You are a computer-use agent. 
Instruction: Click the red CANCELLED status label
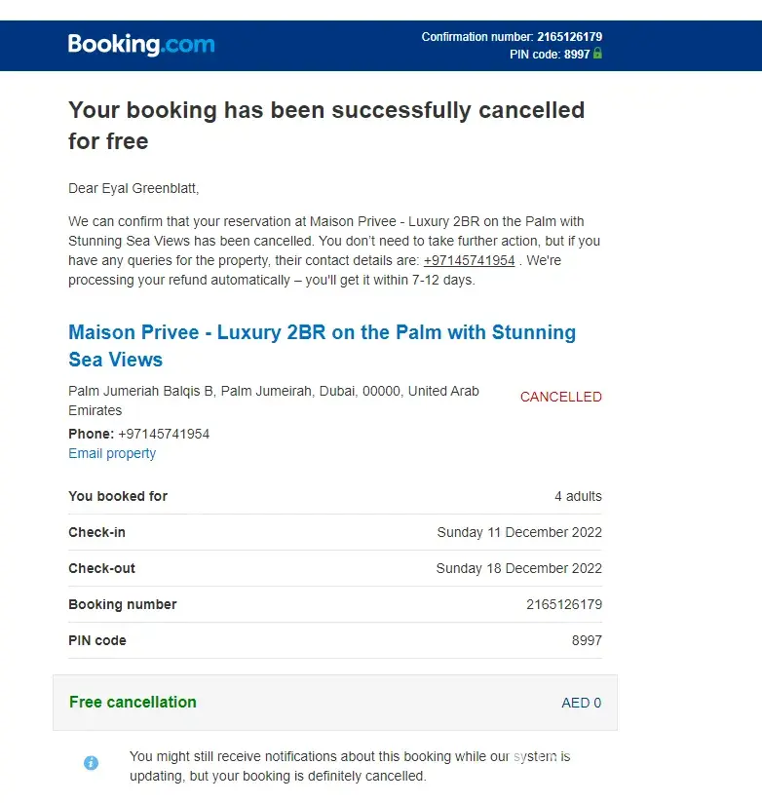[560, 397]
